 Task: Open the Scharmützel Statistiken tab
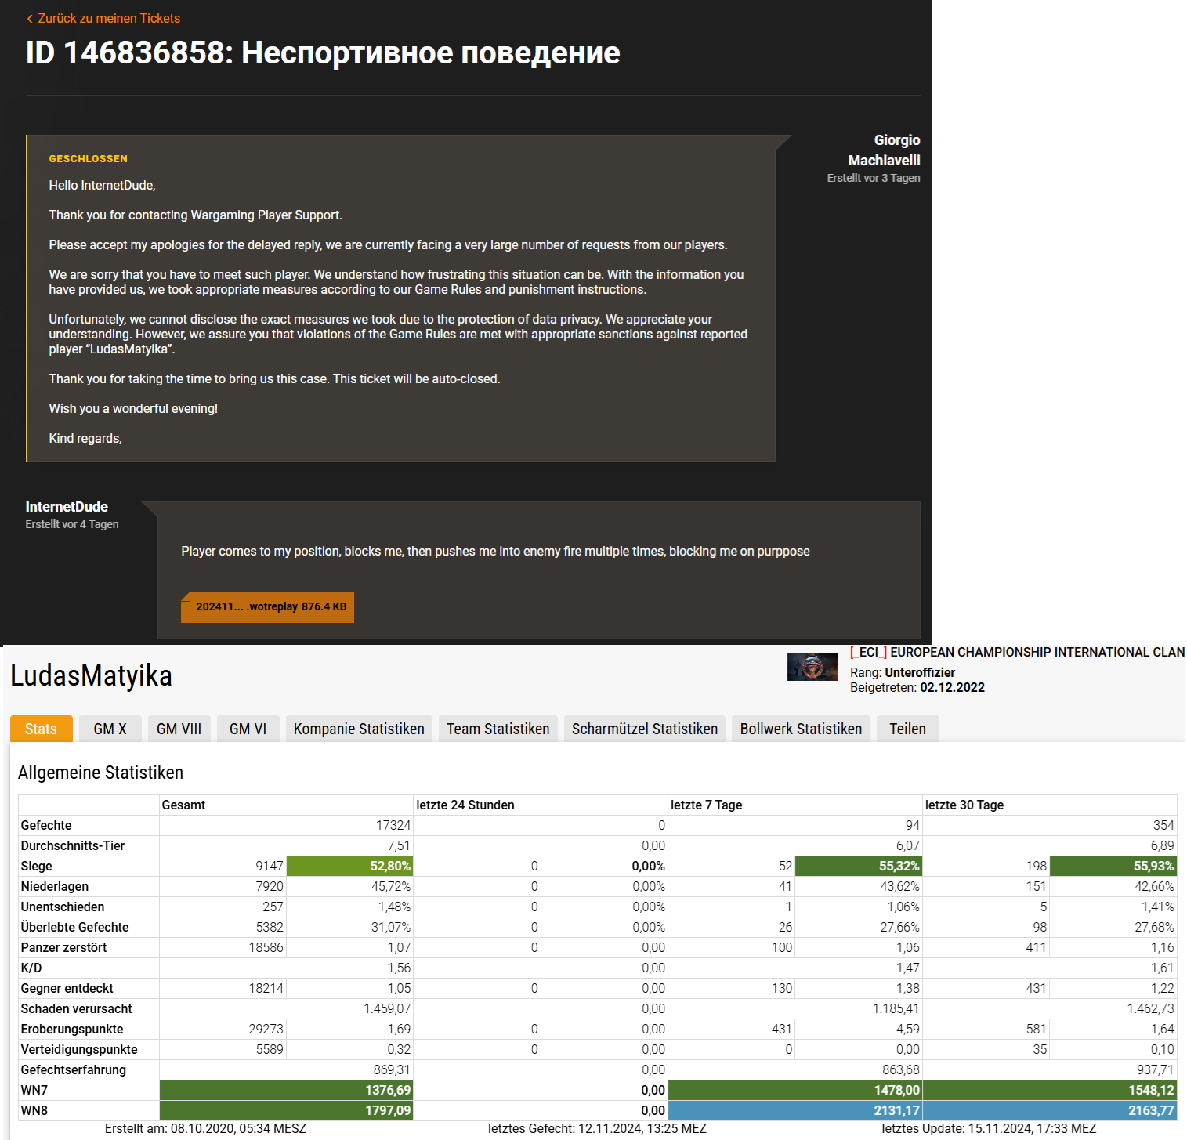click(645, 729)
